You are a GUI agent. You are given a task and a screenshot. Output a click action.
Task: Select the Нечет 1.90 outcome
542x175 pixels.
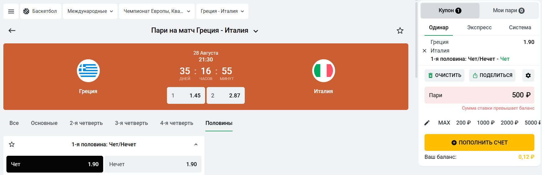click(153, 164)
